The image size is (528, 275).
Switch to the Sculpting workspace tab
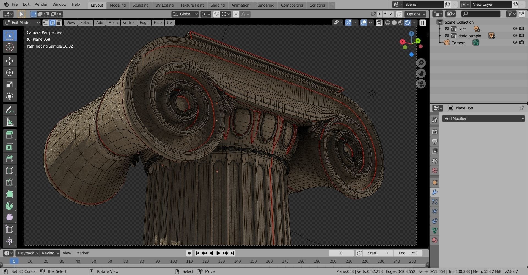tap(140, 5)
